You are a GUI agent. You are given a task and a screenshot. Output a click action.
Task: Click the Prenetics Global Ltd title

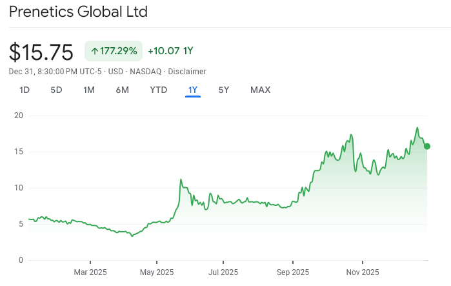tap(78, 12)
